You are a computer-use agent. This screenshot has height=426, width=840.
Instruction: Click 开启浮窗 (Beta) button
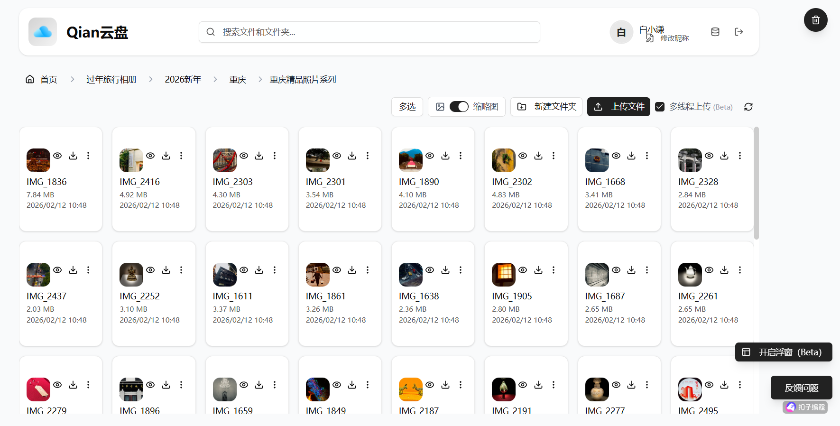(x=784, y=352)
